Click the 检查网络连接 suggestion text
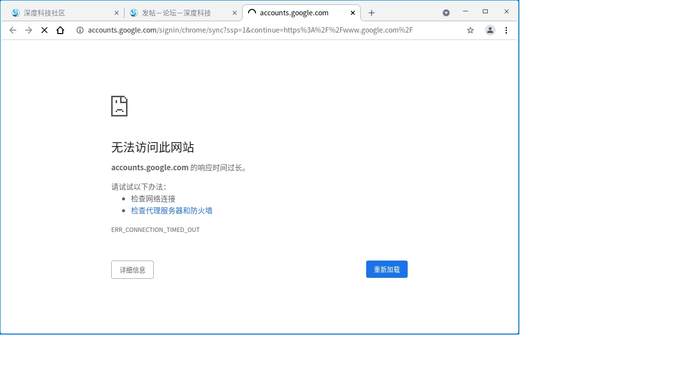 point(153,199)
